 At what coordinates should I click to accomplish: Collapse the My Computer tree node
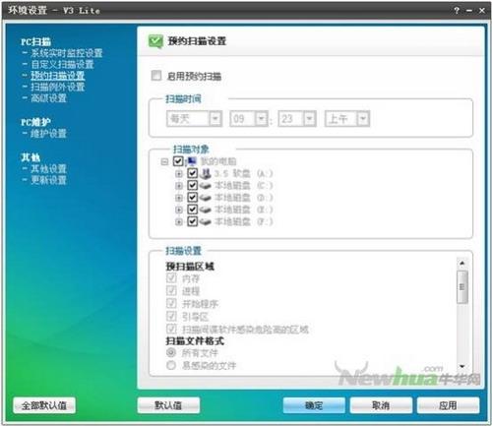164,161
